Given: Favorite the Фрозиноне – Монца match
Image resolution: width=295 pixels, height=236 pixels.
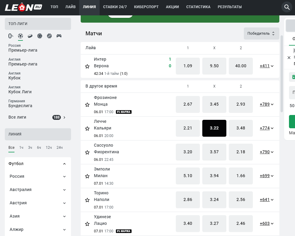Looking at the screenshot, I should (87, 105).
